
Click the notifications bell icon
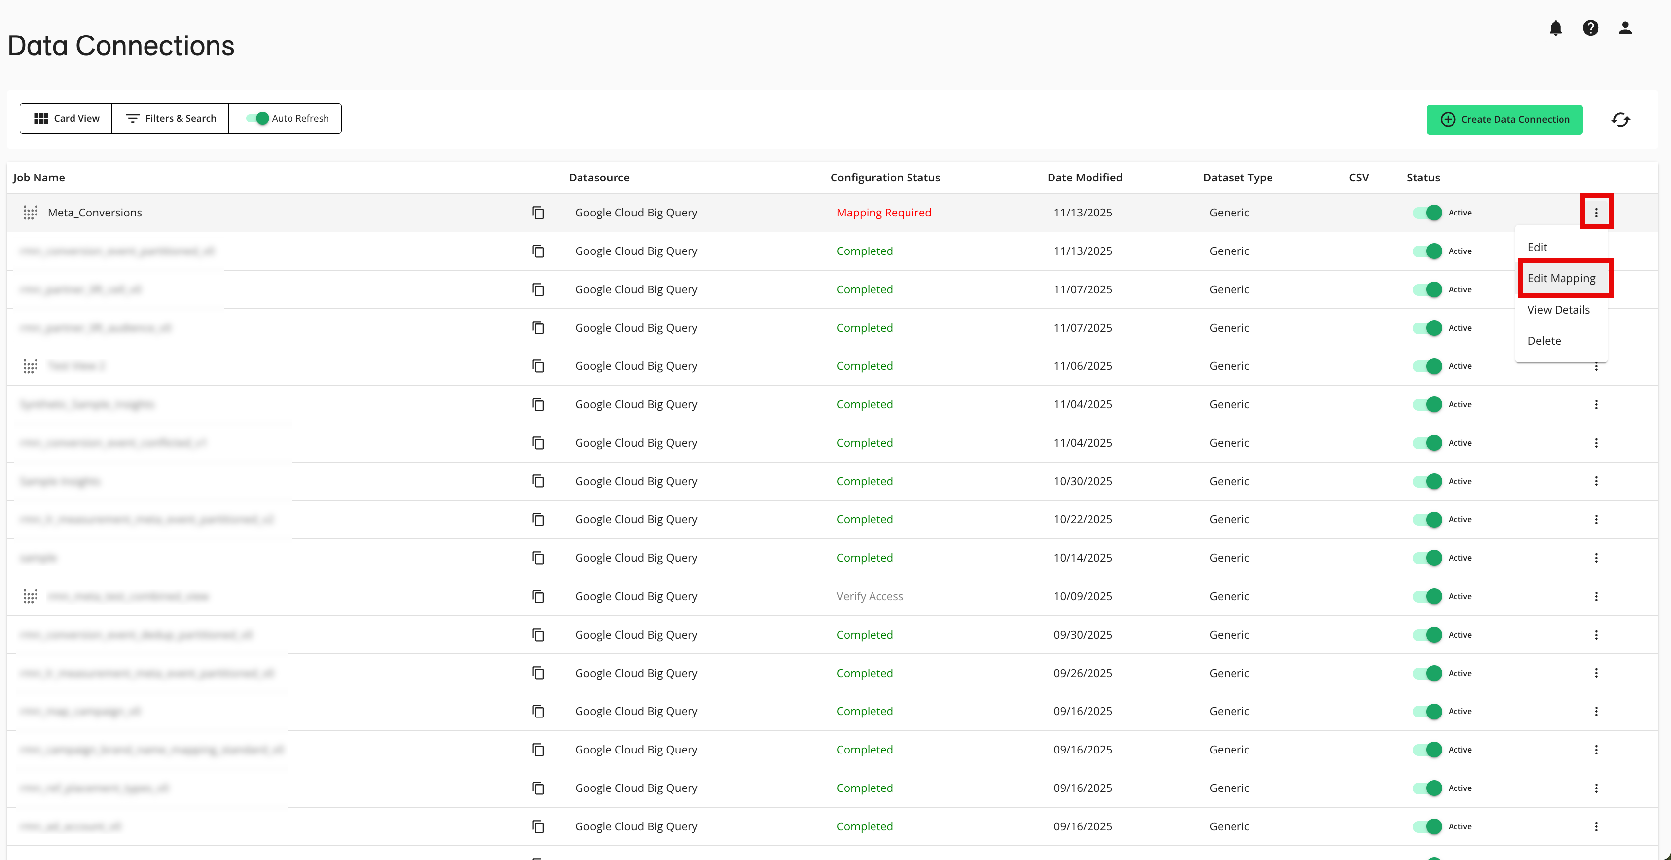[x=1556, y=28]
